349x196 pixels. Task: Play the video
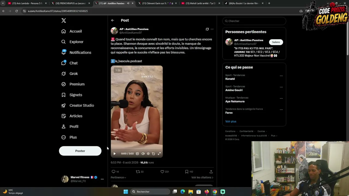(x=115, y=154)
